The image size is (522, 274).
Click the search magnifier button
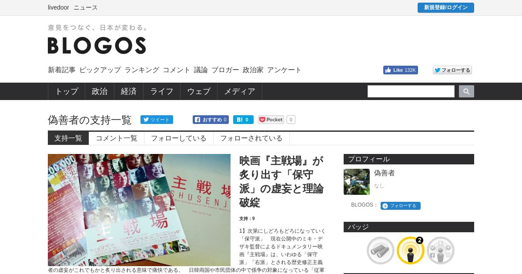click(466, 91)
